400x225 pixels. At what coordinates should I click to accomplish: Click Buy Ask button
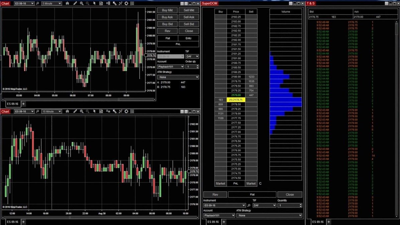tap(167, 17)
